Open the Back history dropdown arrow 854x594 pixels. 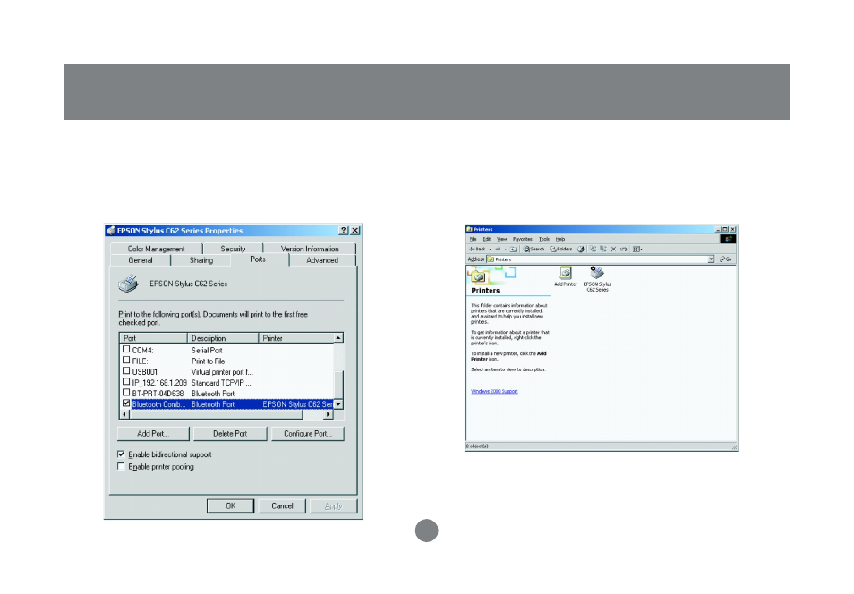(491, 250)
